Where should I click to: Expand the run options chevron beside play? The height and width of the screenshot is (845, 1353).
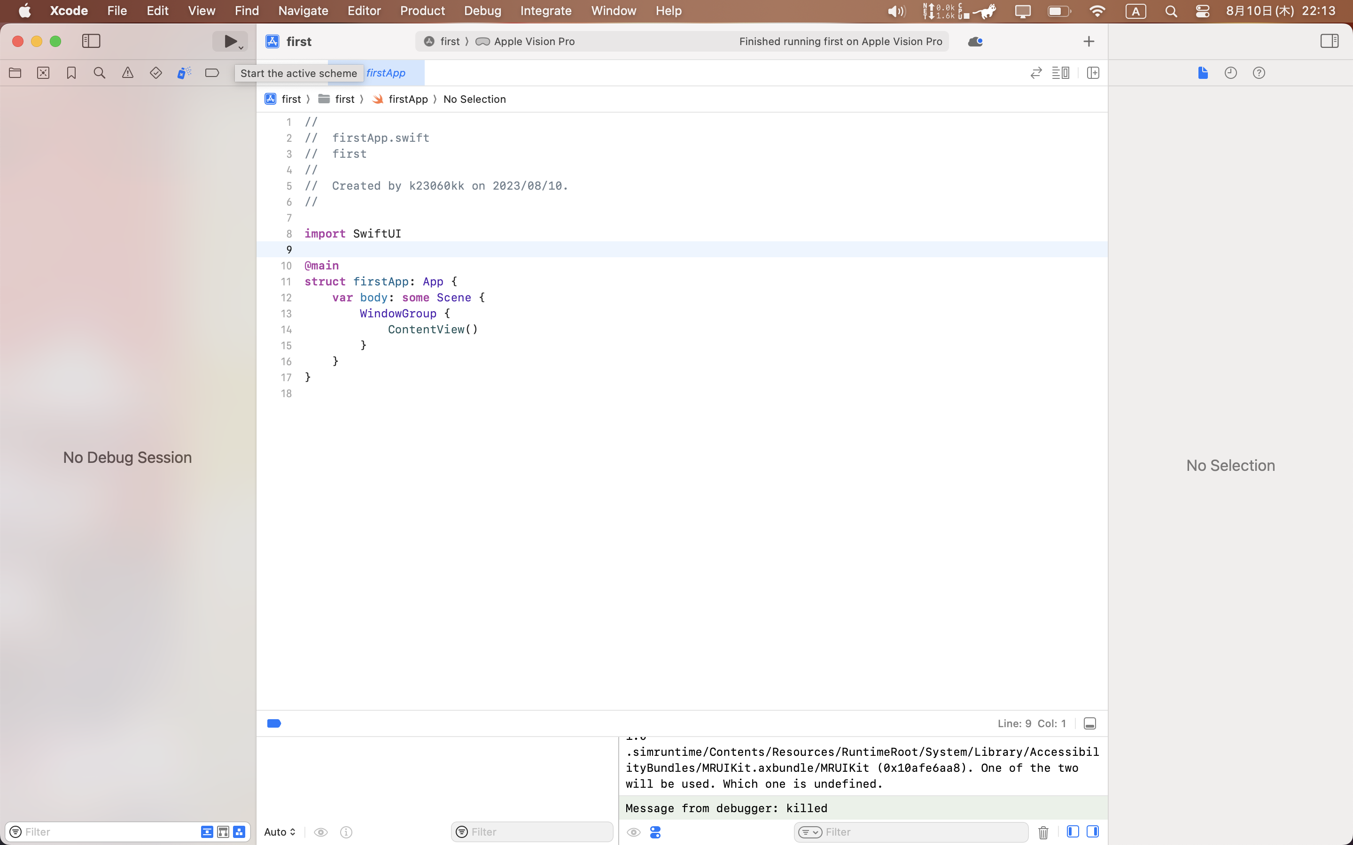tap(241, 46)
